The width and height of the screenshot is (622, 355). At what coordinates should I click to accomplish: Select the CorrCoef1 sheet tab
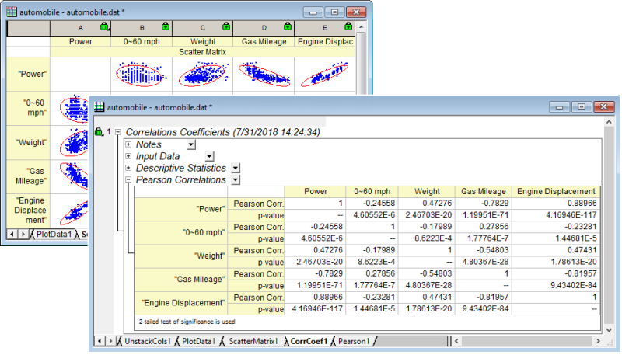coord(309,341)
